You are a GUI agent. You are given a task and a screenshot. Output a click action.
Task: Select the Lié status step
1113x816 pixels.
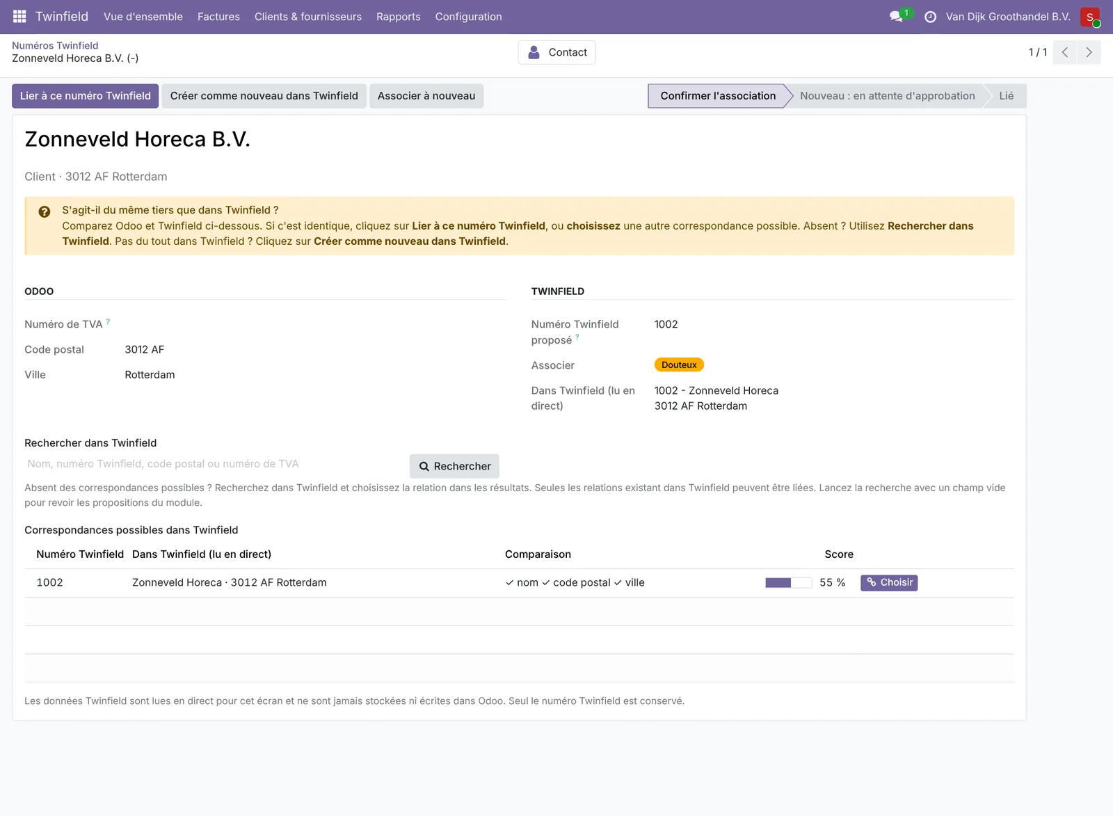[1007, 96]
